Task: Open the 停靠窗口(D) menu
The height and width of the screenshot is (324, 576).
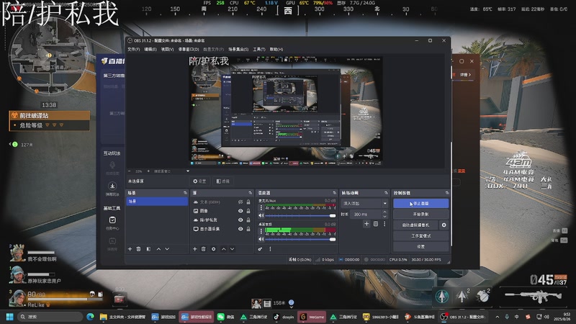Action: point(189,49)
